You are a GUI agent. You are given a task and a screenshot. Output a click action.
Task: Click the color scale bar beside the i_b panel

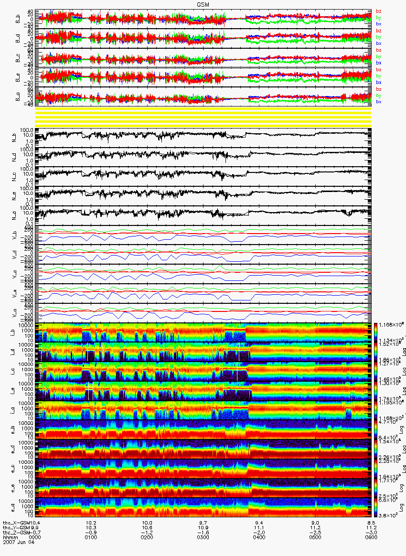pyautogui.click(x=375, y=332)
